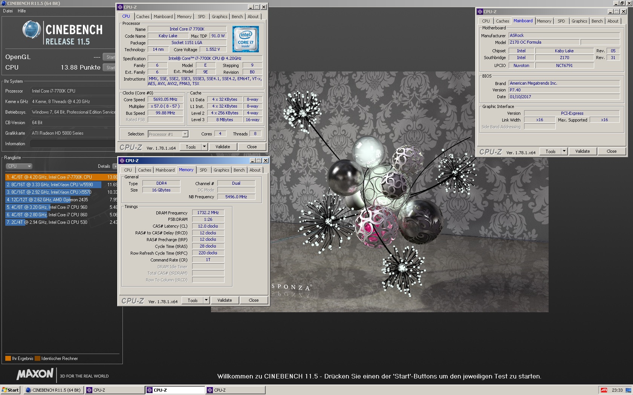Open Mainboard tab in top CPU-Z CPU window

click(163, 17)
